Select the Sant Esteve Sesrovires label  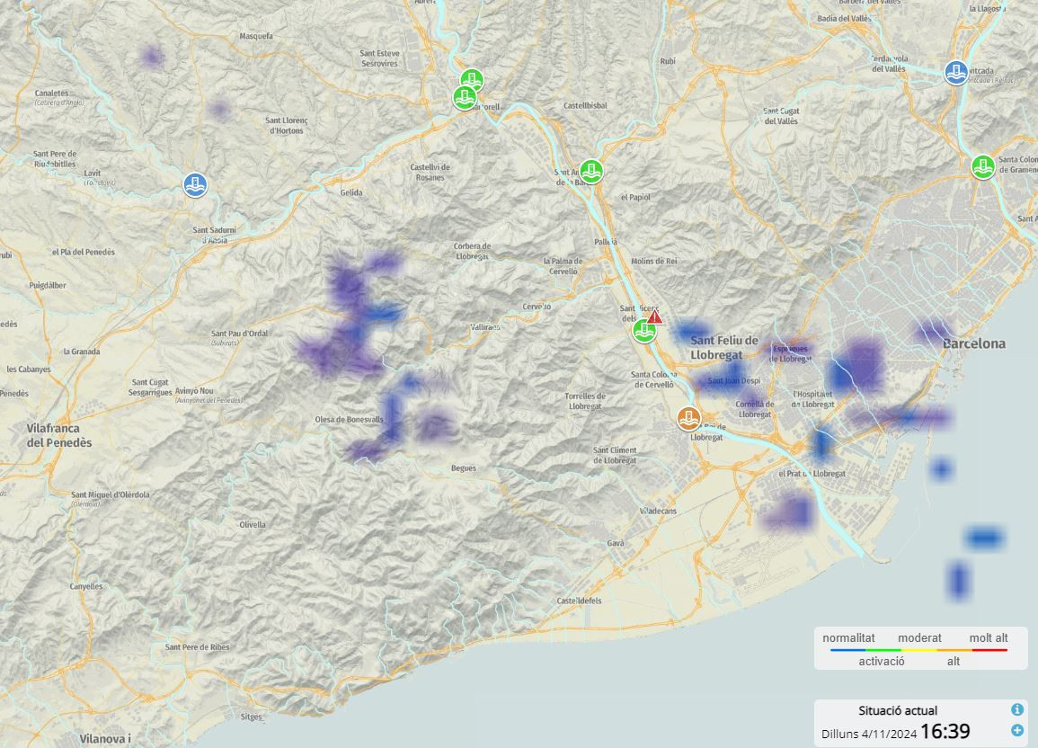[379, 58]
